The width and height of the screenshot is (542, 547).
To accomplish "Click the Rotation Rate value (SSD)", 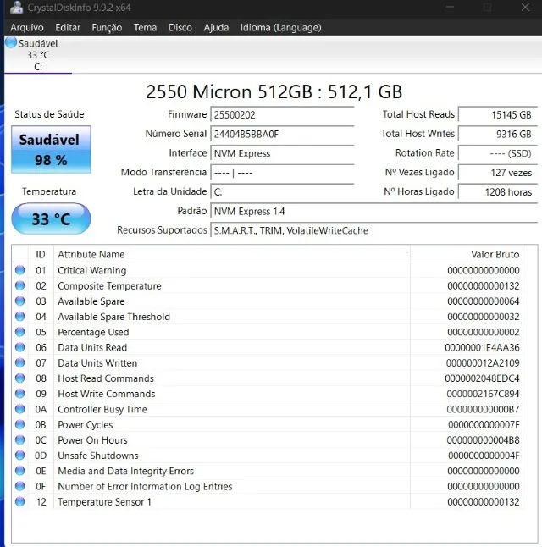I will tap(498, 153).
